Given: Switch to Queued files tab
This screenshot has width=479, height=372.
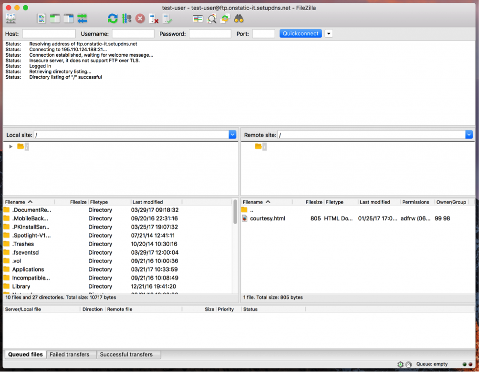Looking at the screenshot, I should [25, 354].
